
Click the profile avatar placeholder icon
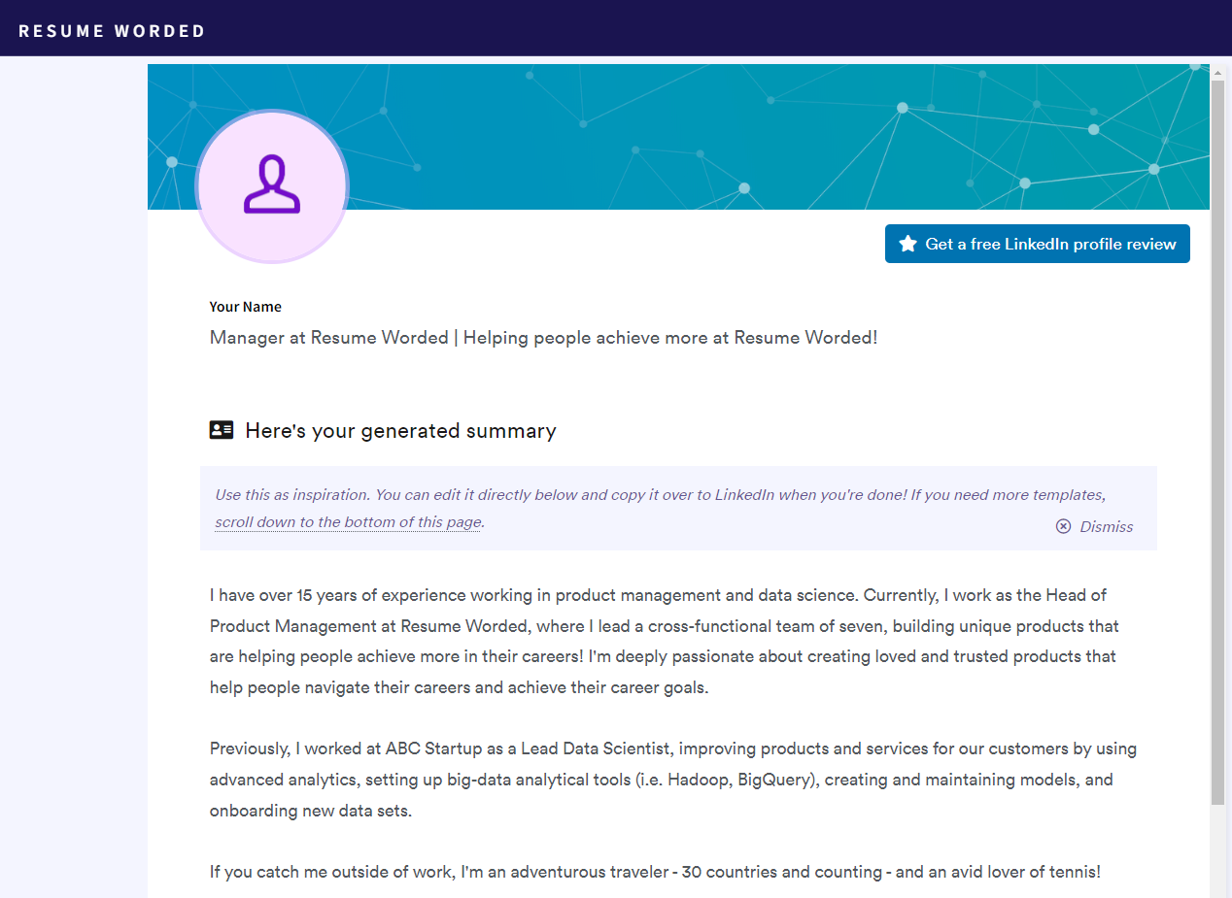click(x=272, y=185)
